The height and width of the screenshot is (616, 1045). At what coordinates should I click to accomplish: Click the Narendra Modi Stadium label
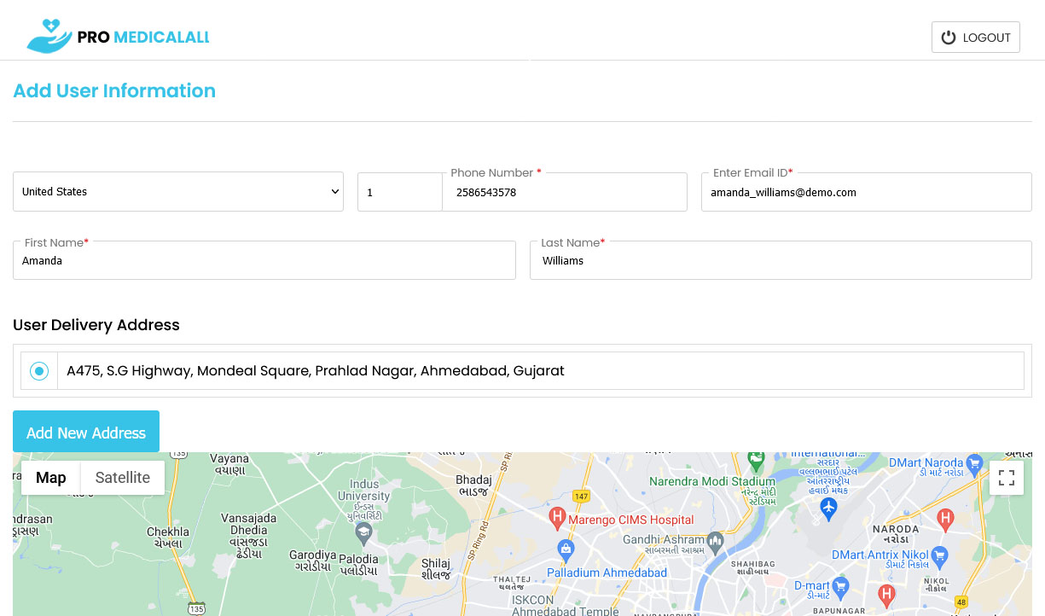(x=712, y=482)
